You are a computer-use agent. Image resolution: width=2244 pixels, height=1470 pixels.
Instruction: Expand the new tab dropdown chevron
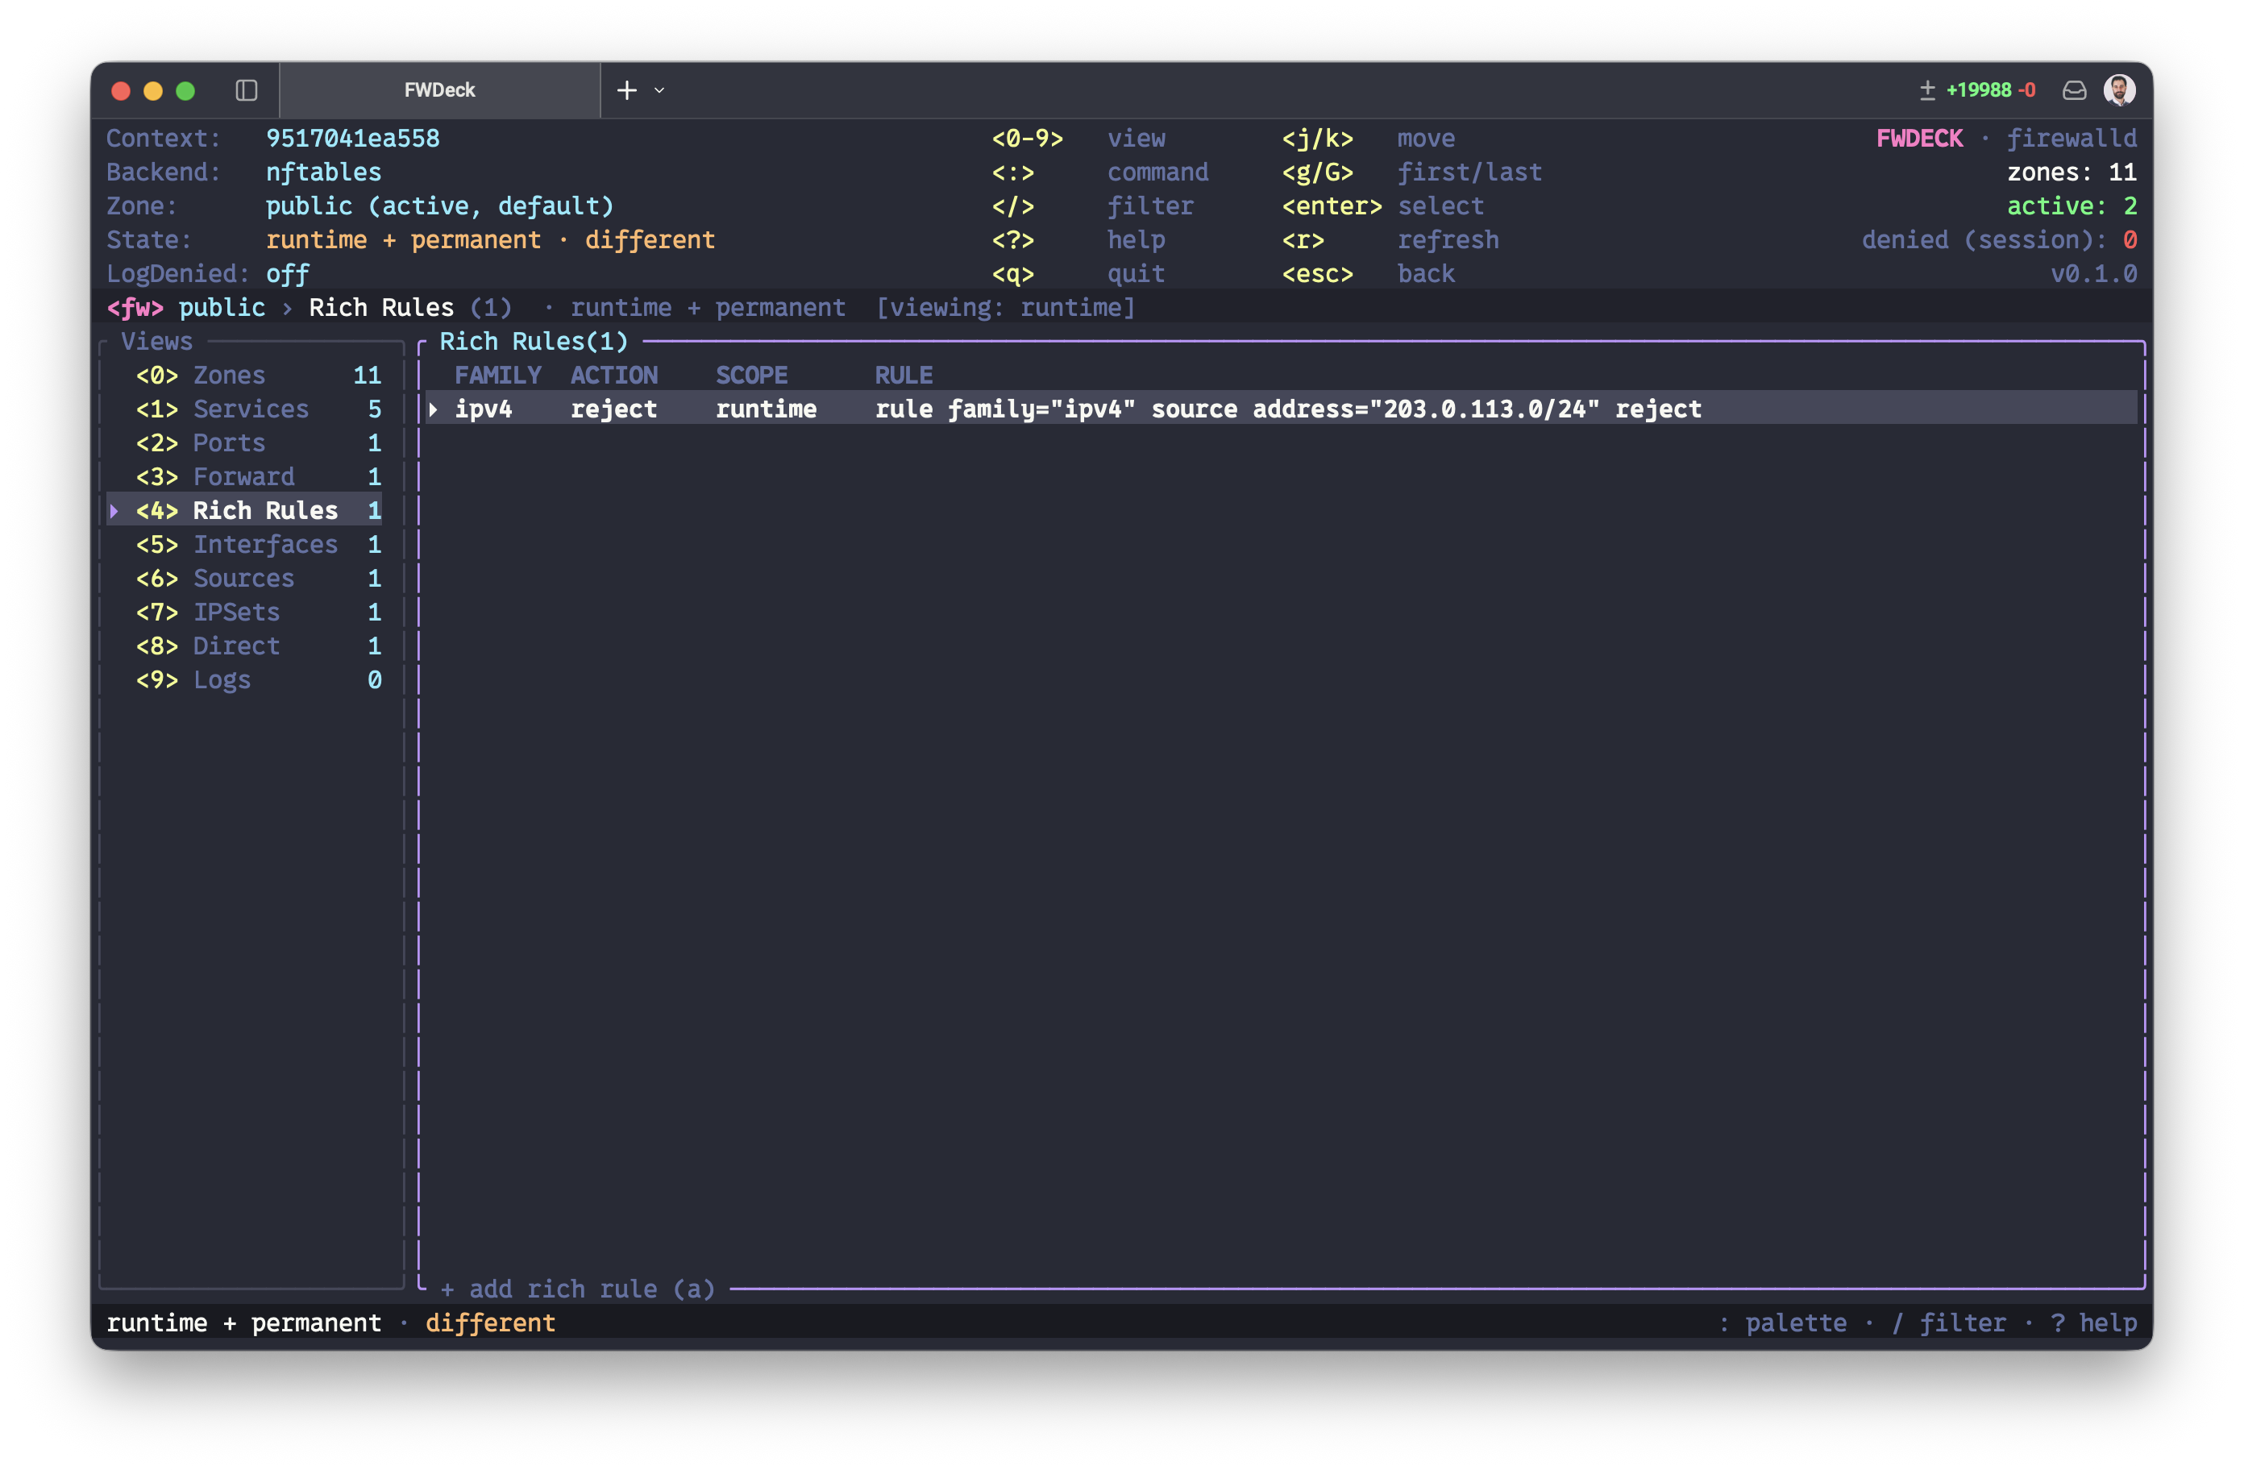click(660, 90)
